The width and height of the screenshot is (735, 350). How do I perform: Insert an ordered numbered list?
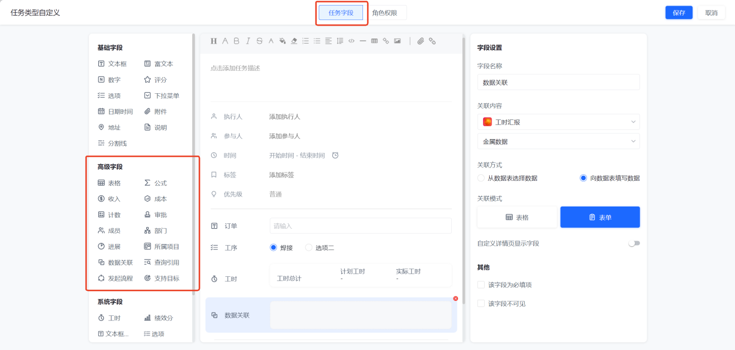pos(306,41)
